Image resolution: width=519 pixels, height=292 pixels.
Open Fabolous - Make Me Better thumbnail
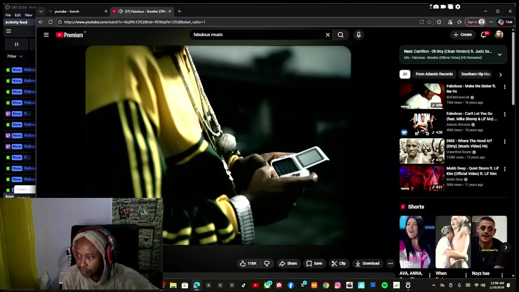[x=422, y=96]
